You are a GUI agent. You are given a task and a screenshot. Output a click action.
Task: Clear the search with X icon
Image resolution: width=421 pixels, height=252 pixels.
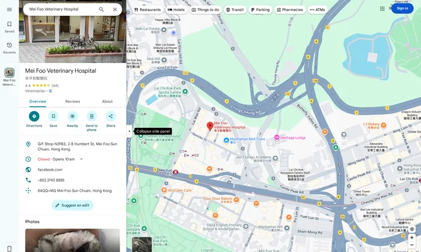pos(115,9)
